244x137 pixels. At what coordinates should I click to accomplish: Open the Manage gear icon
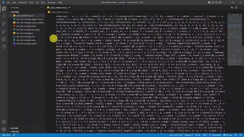4,129
